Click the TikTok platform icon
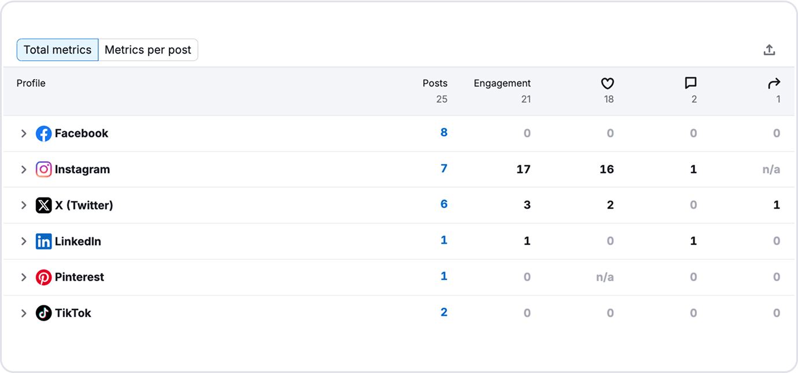The width and height of the screenshot is (798, 373). point(43,312)
